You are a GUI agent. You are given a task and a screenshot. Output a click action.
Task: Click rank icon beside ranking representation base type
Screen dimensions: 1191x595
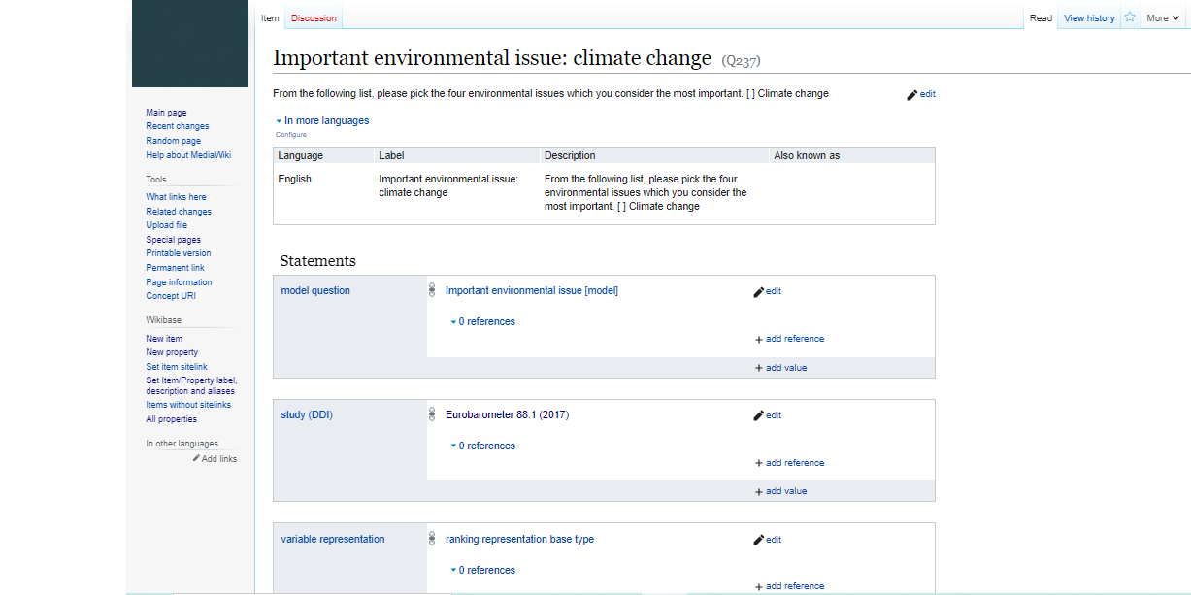432,540
